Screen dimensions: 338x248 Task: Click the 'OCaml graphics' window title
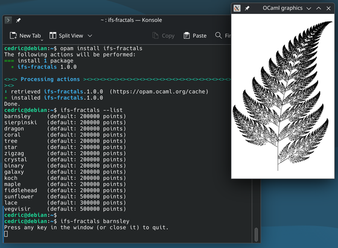(282, 8)
